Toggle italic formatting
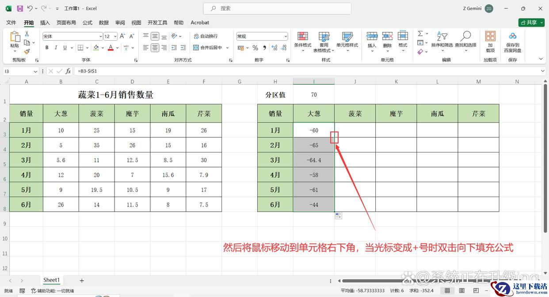549x297 pixels. coord(56,48)
